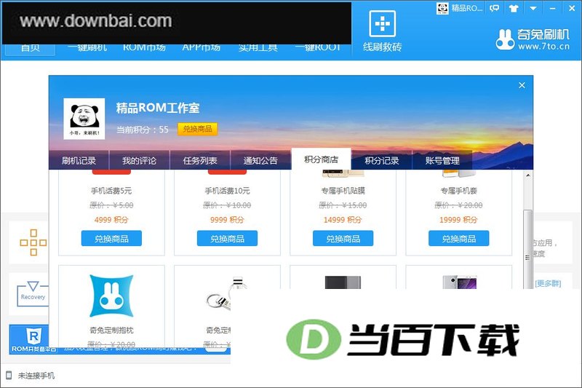Screen dimensions: 582x388
Task: Switch to 我的评论 tab
Action: point(139,160)
